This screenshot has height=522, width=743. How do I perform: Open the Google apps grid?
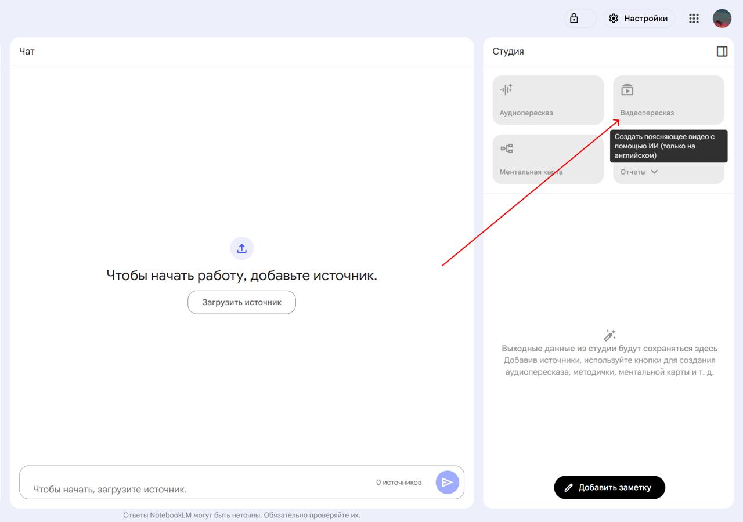(x=694, y=19)
